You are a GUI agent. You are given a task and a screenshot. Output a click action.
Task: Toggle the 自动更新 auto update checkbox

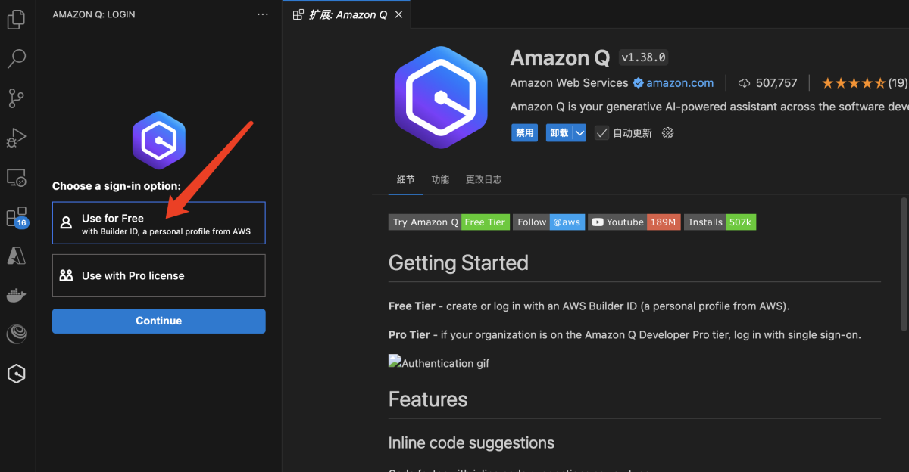[x=601, y=133]
